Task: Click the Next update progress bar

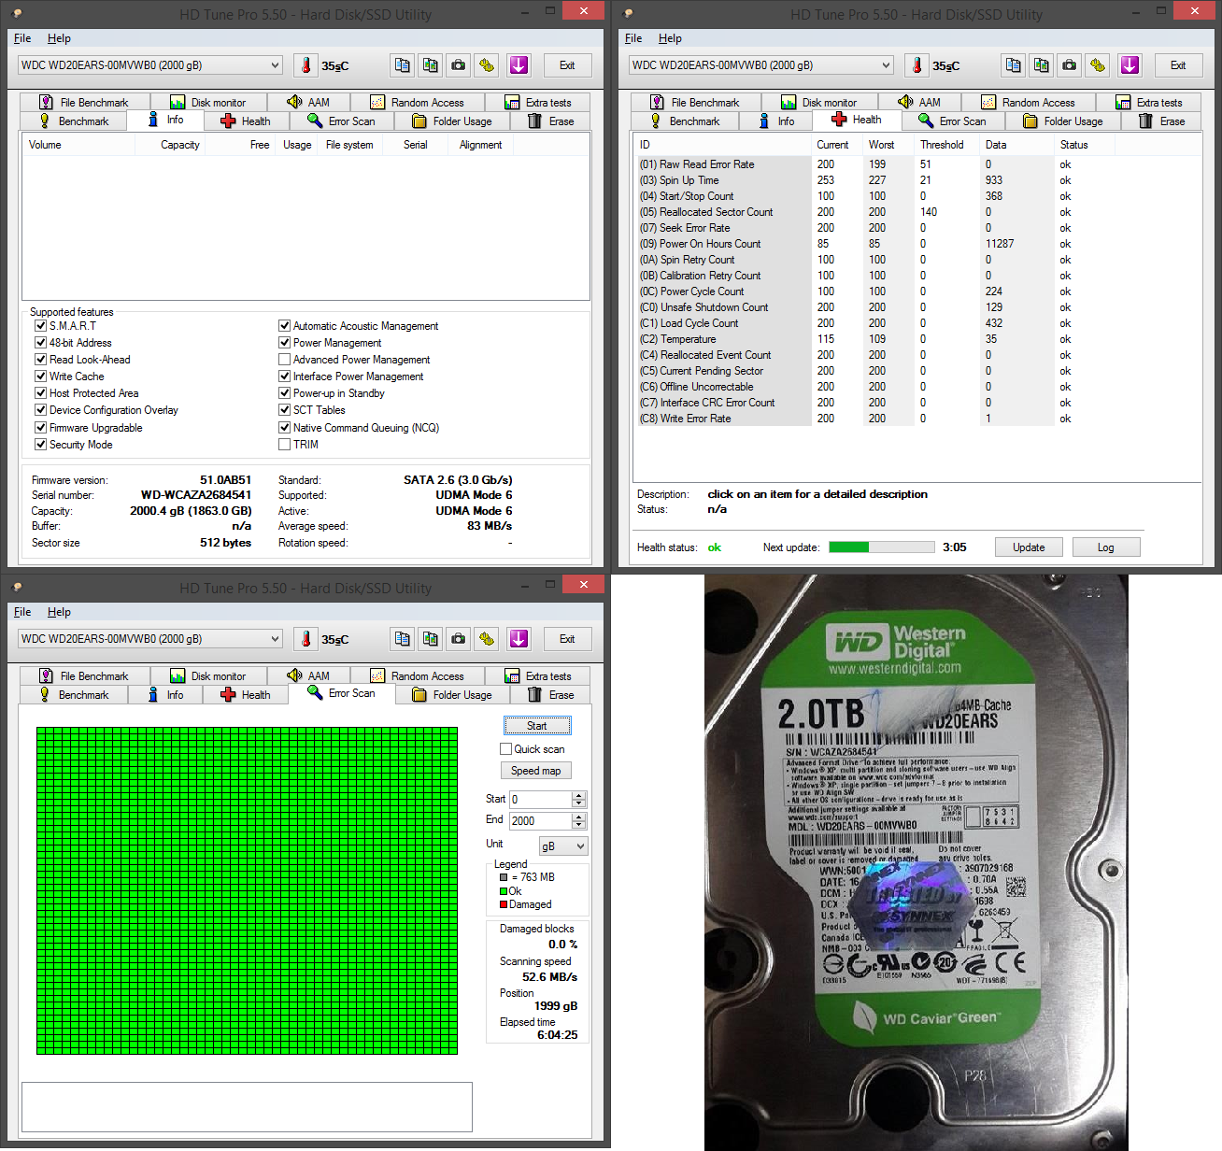Action: point(881,547)
